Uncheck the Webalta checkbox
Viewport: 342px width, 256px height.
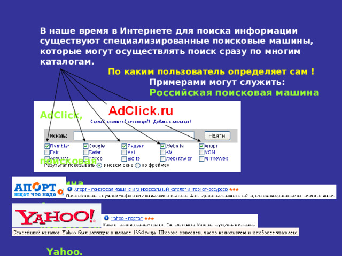pyautogui.click(x=162, y=146)
